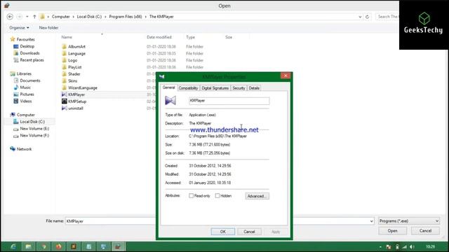Image resolution: width=449 pixels, height=252 pixels.
Task: Select the KMPSetup file
Action: 77,101
